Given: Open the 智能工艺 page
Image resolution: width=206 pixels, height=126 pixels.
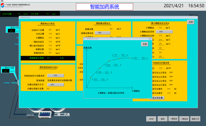Looking at the screenshot, I should point(195,119).
